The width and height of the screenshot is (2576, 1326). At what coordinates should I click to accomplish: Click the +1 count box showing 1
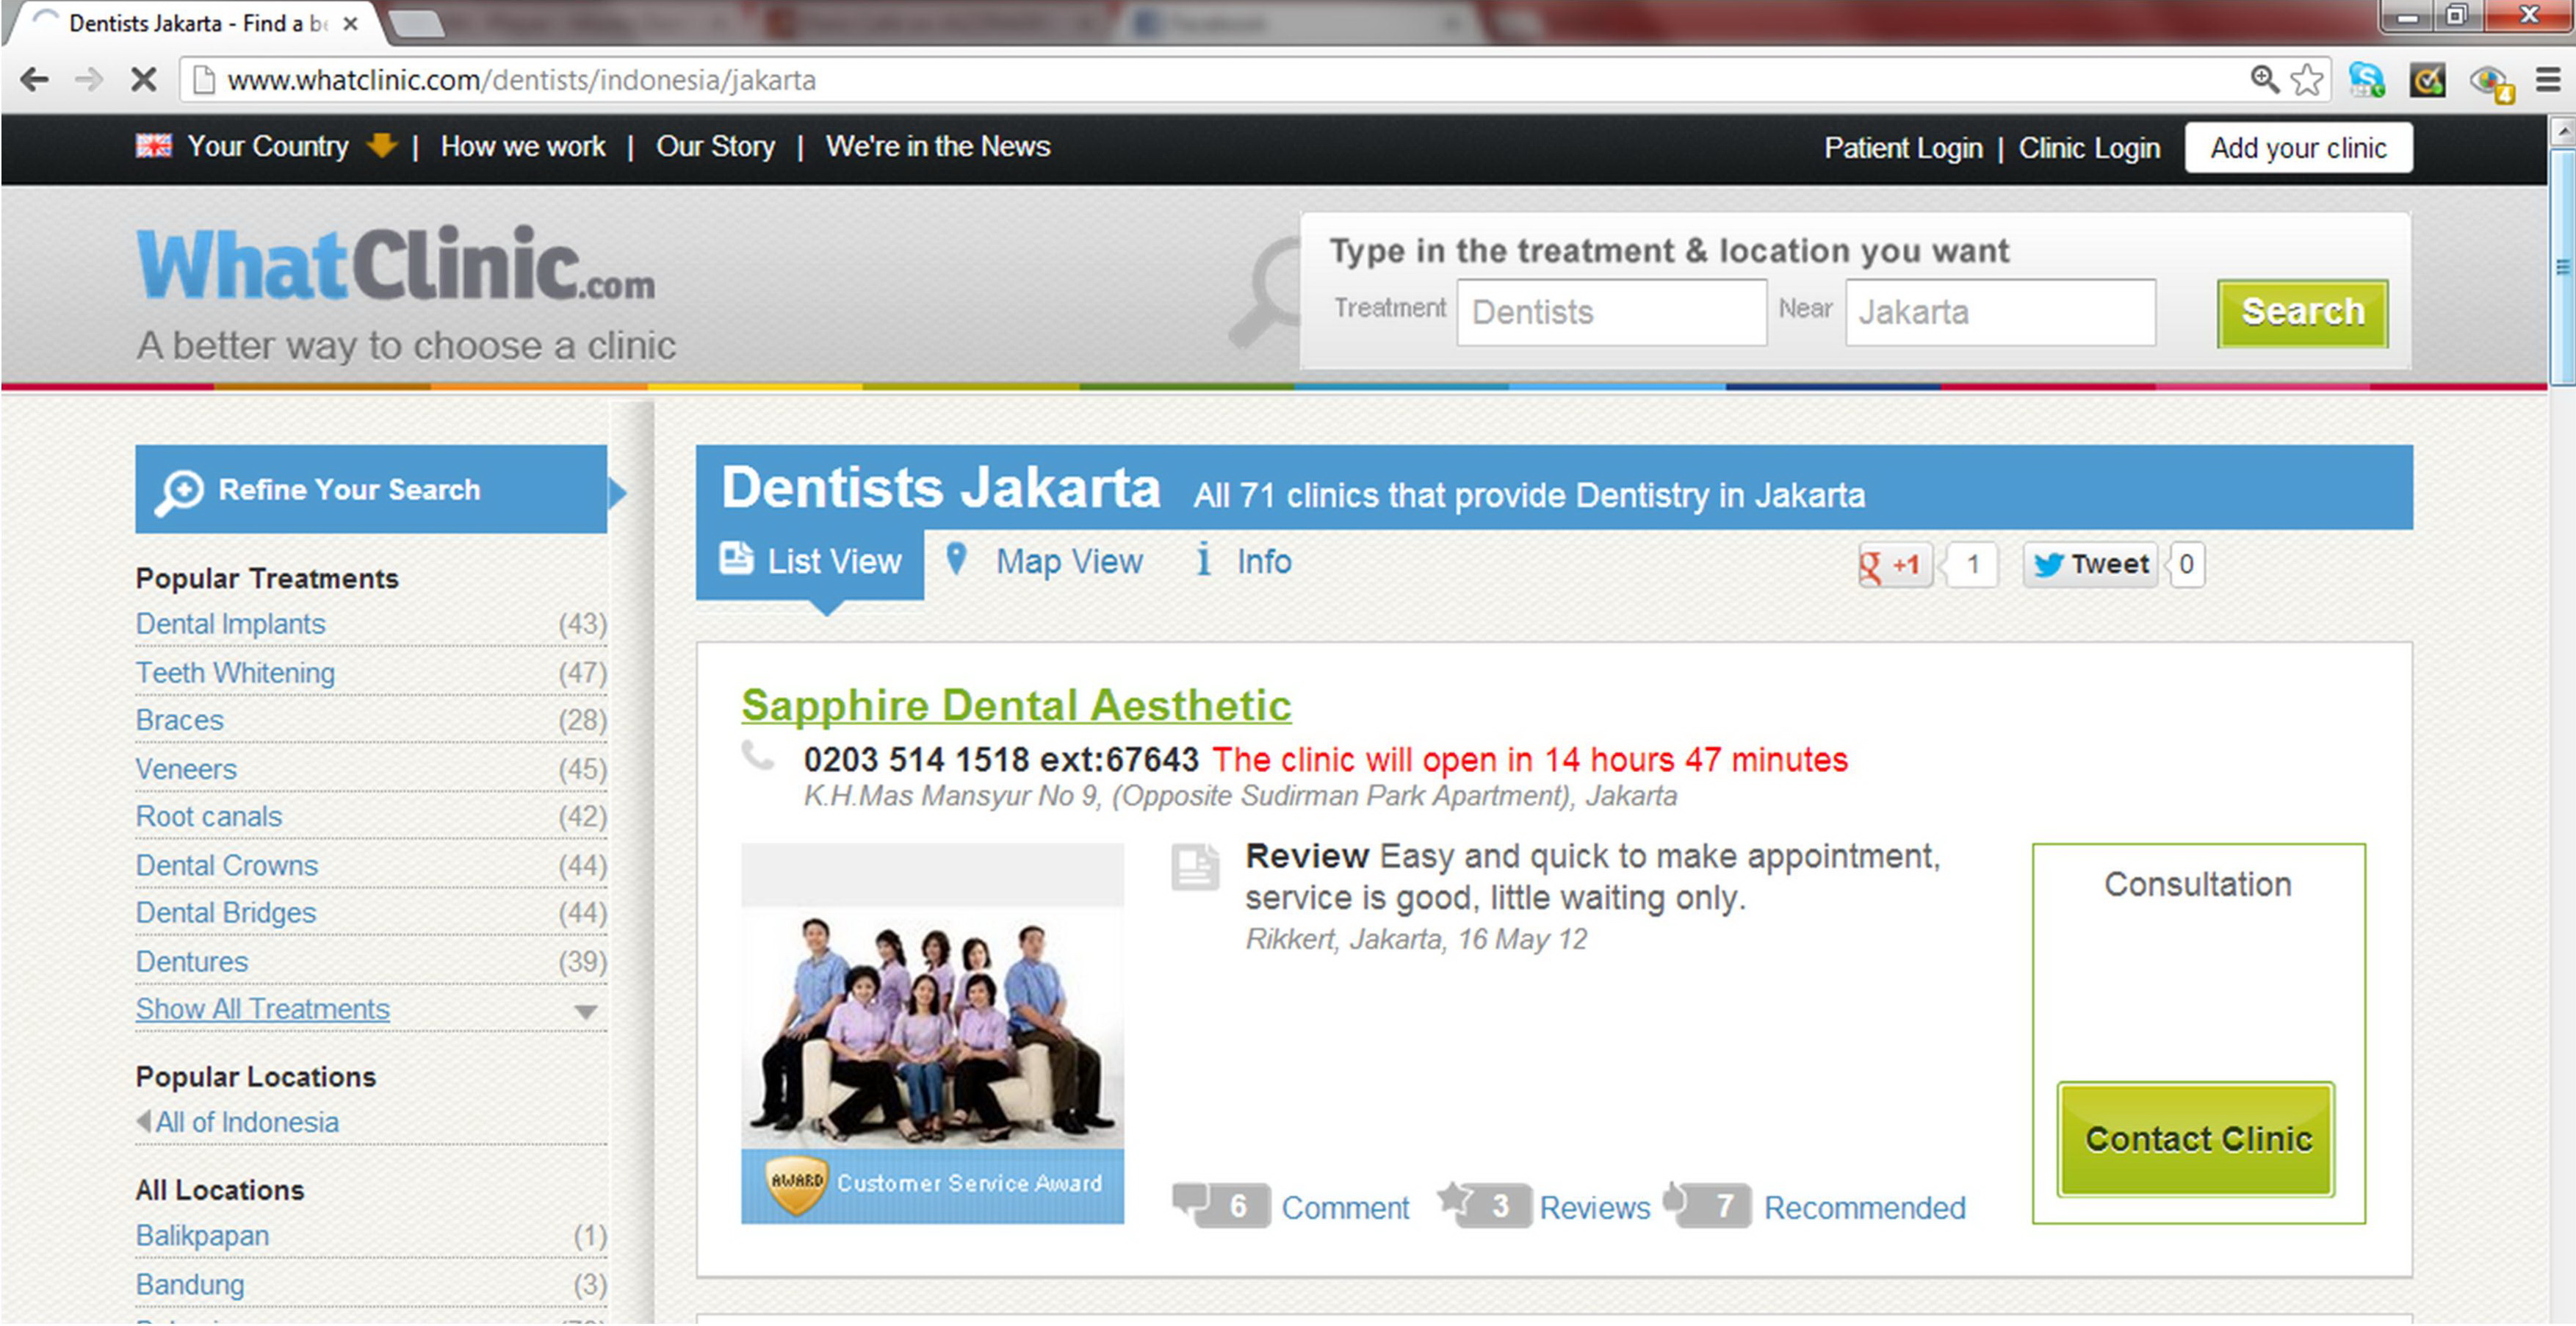[1972, 565]
